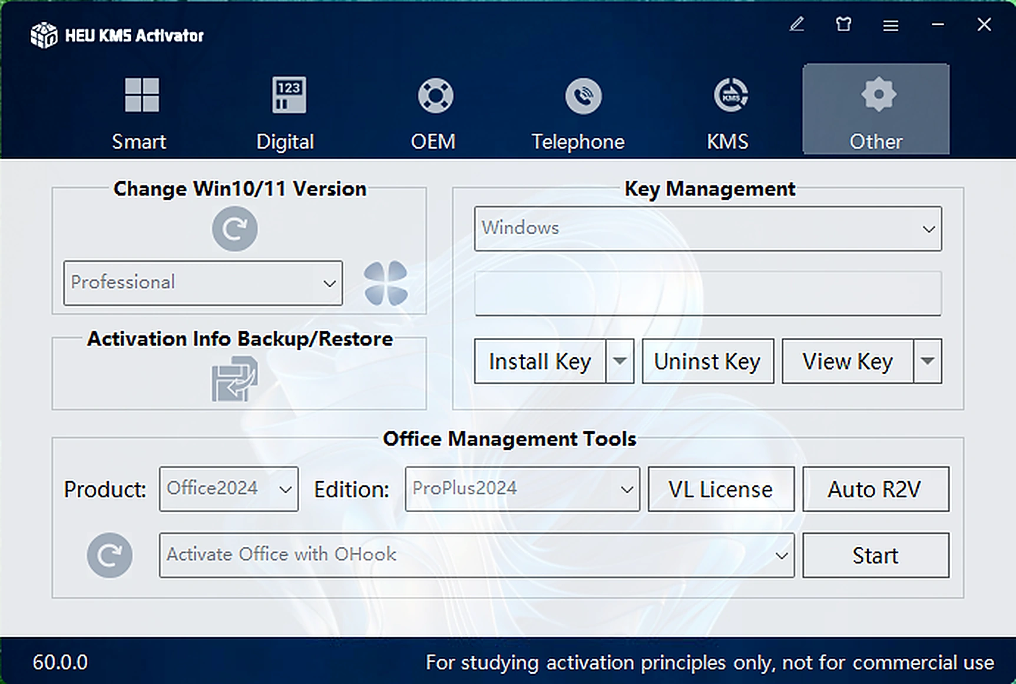
Task: Open the skin shirt icon in title bar
Action: point(843,25)
